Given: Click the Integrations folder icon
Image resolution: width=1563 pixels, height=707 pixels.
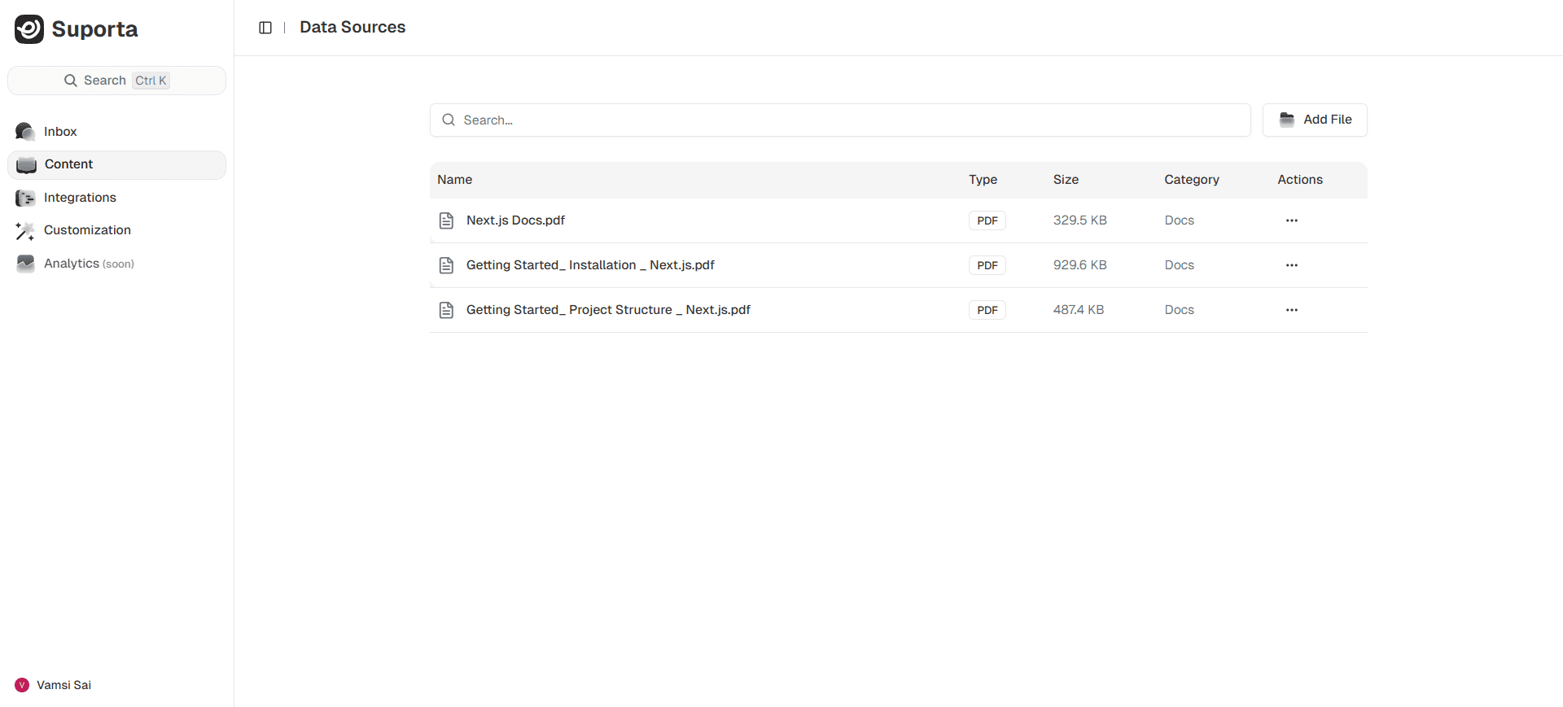Looking at the screenshot, I should tap(25, 198).
